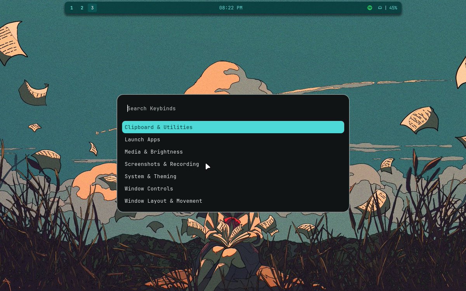Select Clipboard & Utilities category
This screenshot has width=466, height=291.
point(233,127)
